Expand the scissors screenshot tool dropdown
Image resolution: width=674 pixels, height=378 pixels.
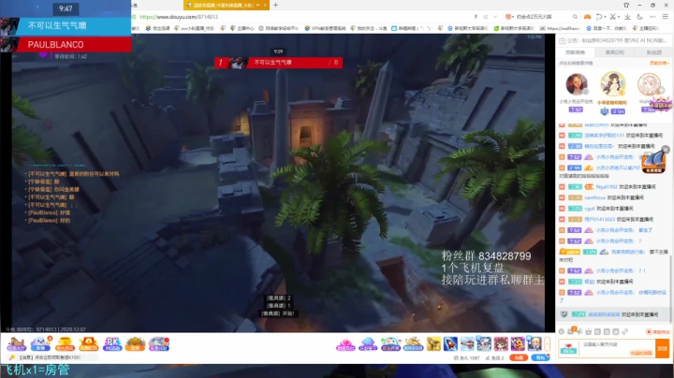click(619, 17)
